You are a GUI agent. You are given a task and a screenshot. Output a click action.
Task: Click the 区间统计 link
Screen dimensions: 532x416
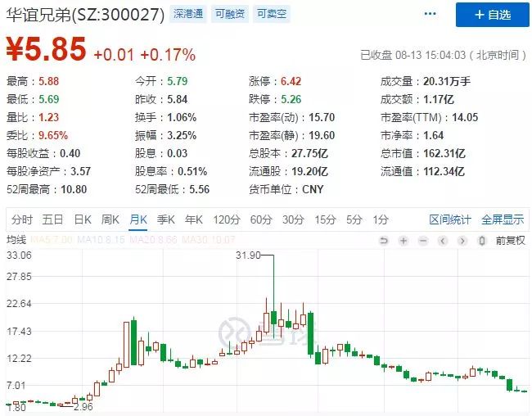pyautogui.click(x=450, y=219)
